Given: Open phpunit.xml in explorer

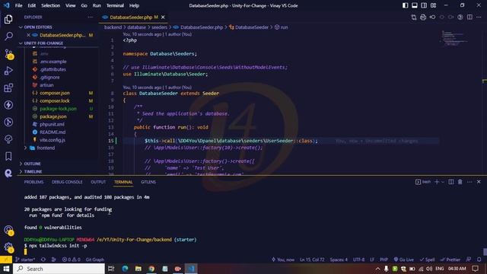Looking at the screenshot, I should click(x=52, y=124).
